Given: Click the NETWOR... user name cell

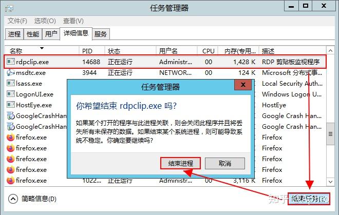Looking at the screenshot, I should pos(175,73).
